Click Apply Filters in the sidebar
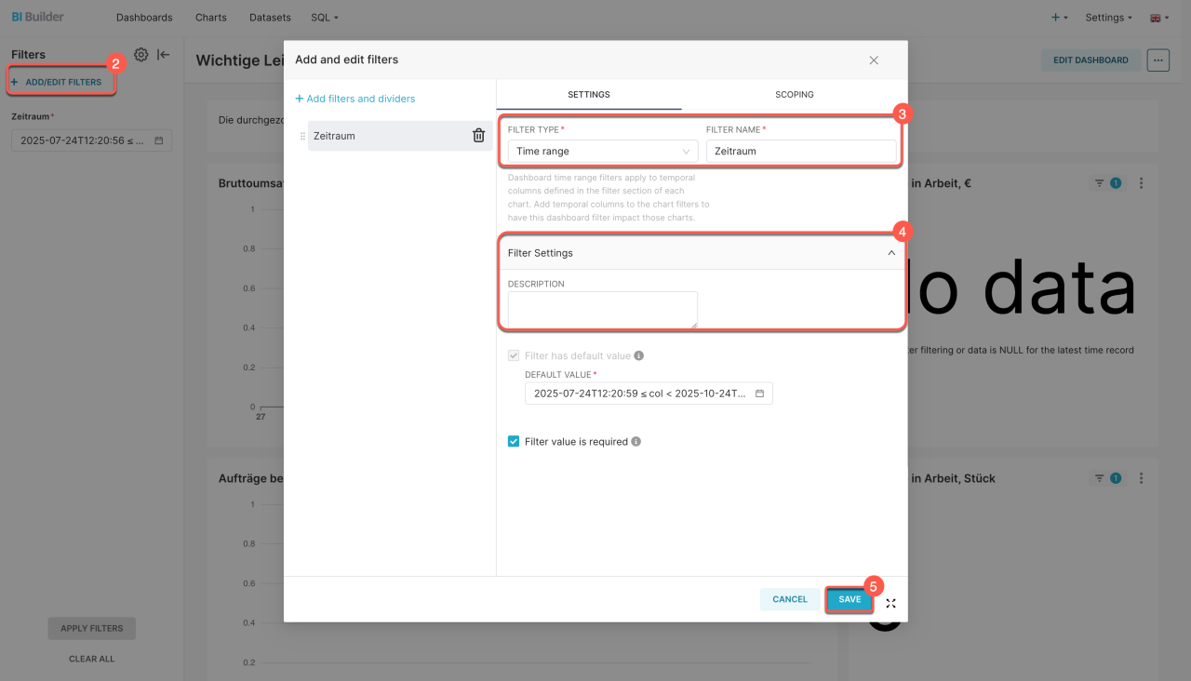The image size is (1191, 681). (x=92, y=629)
